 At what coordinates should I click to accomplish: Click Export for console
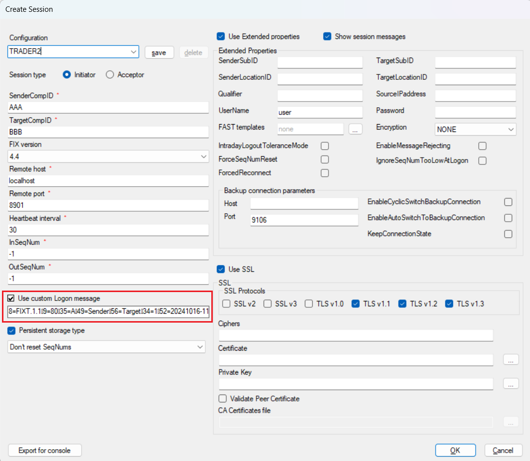point(44,450)
